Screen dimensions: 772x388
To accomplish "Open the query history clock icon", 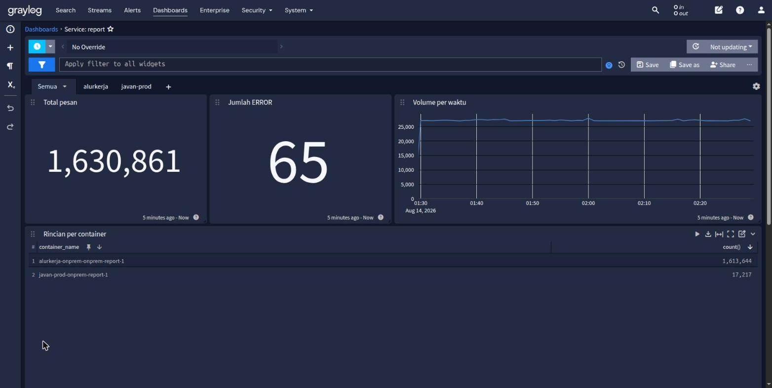I will click(x=621, y=65).
